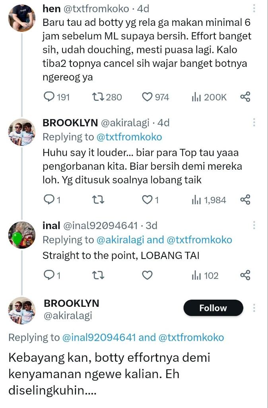This screenshot has width=268, height=408.
Task: Open the @txtfromkoko replying-to link
Action: [131, 136]
